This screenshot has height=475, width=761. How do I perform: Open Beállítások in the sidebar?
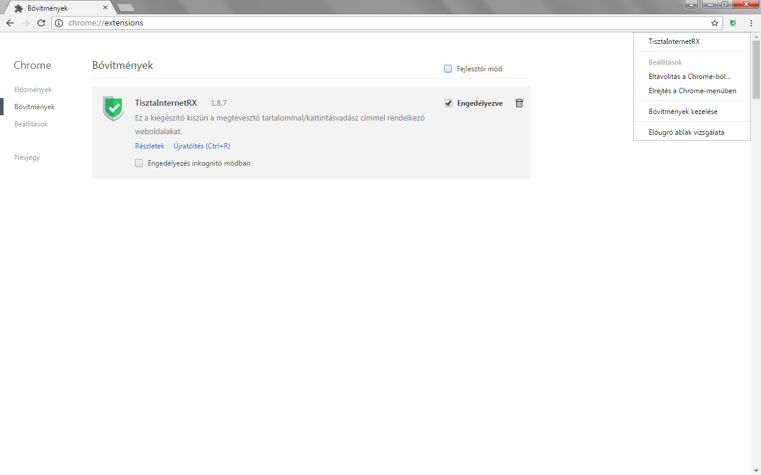pos(31,124)
